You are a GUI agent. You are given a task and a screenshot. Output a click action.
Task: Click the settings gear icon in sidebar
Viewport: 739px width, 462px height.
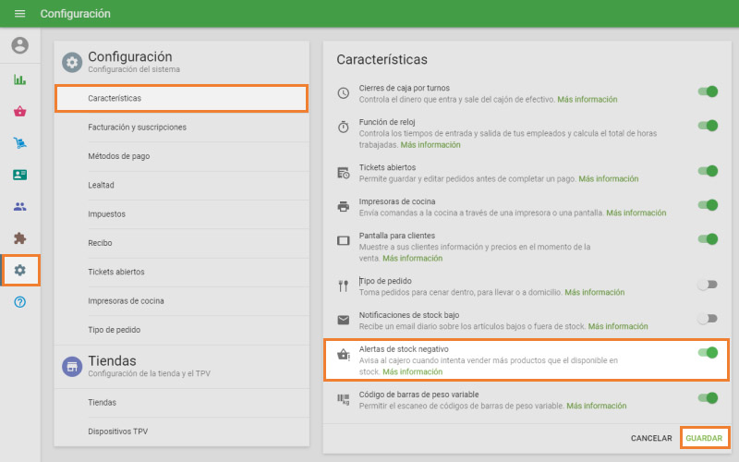click(19, 271)
